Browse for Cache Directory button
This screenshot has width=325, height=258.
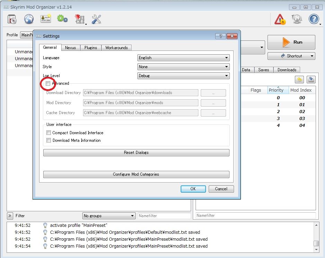[213, 113]
